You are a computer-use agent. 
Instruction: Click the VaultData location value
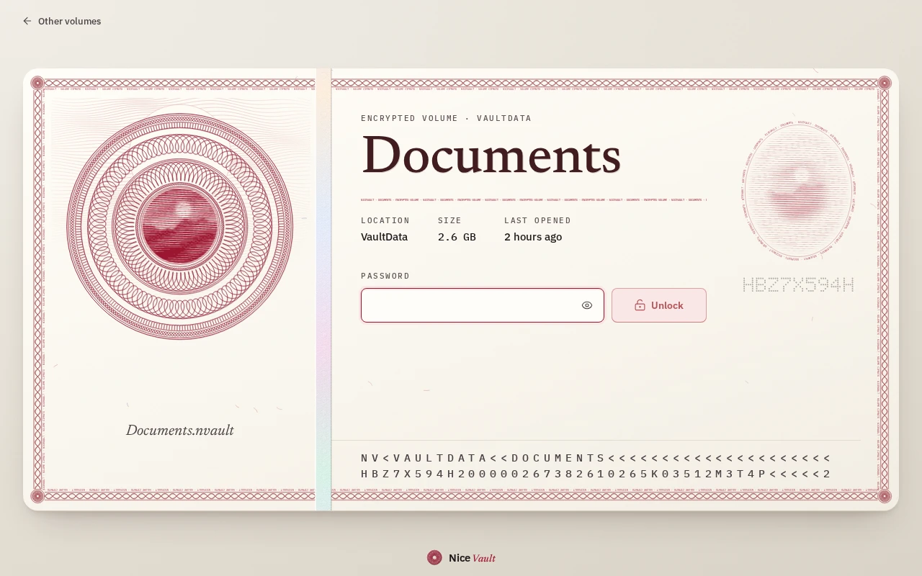point(384,237)
